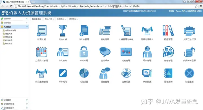Open the 日志查询 notebook icon
Screen dimensions: 203x110
[168, 73]
